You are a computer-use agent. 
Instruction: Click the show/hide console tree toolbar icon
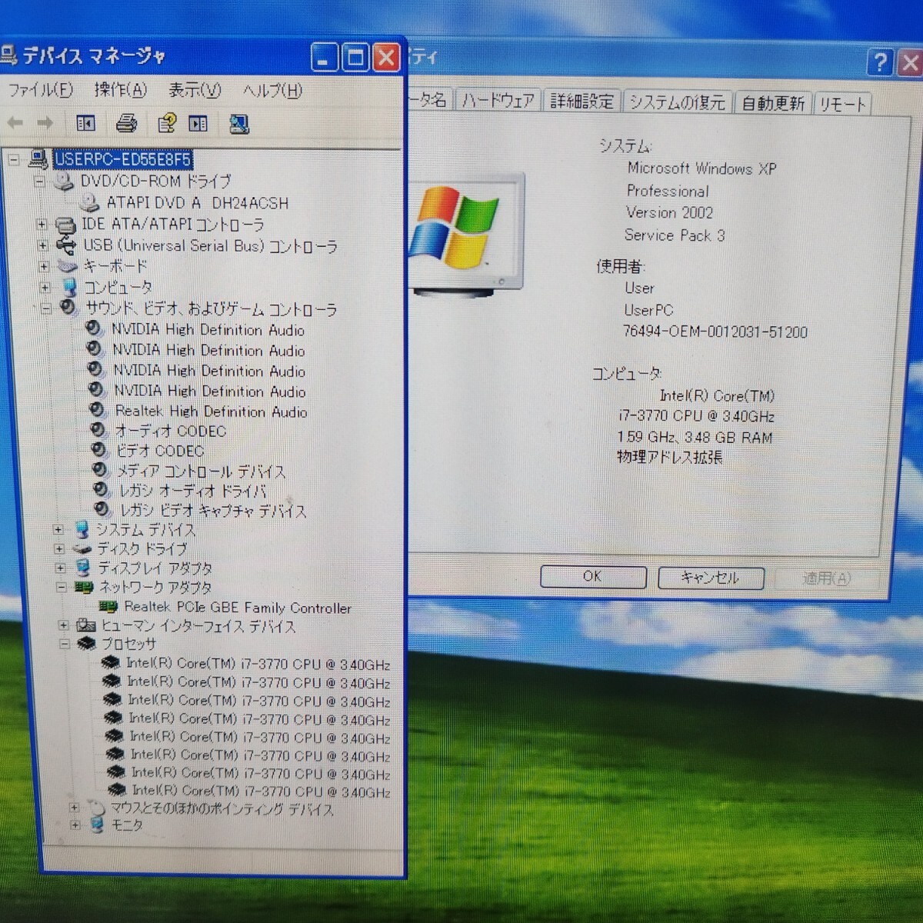click(85, 123)
